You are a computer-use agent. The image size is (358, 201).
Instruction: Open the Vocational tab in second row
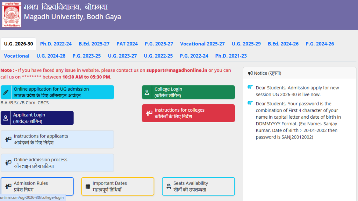point(17,56)
